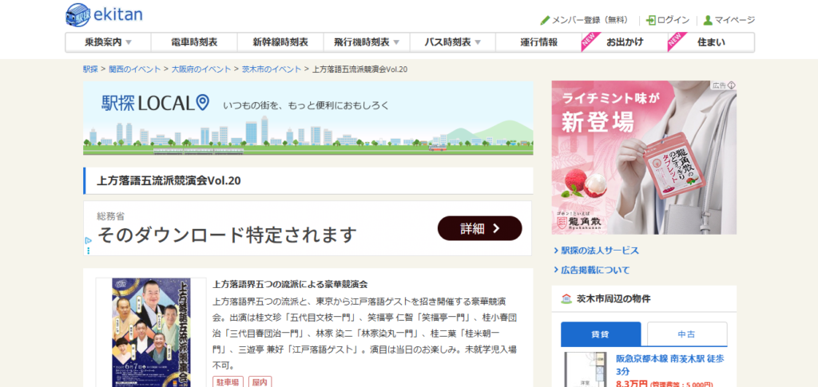This screenshot has height=387, width=818.
Task: Click the house icon beside 茨木市周辺の物件
Action: pyautogui.click(x=566, y=299)
